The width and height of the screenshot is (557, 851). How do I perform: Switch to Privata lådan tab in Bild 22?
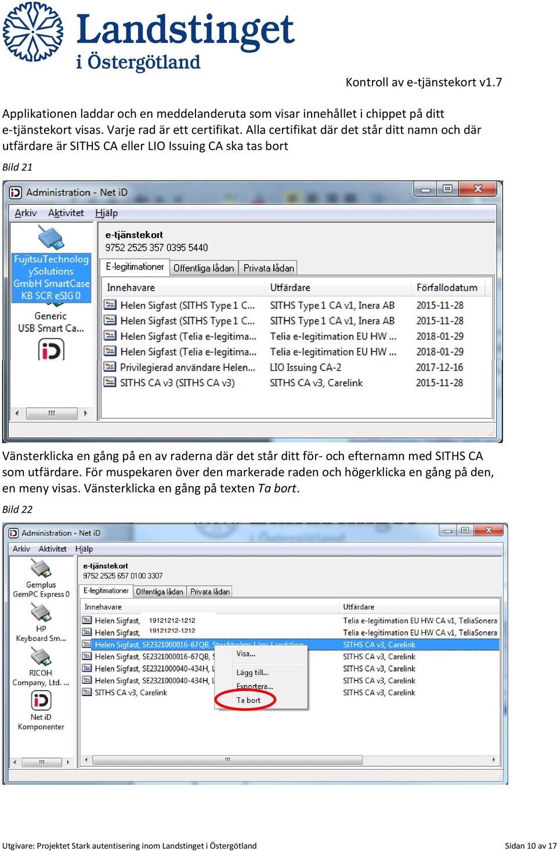[x=210, y=592]
